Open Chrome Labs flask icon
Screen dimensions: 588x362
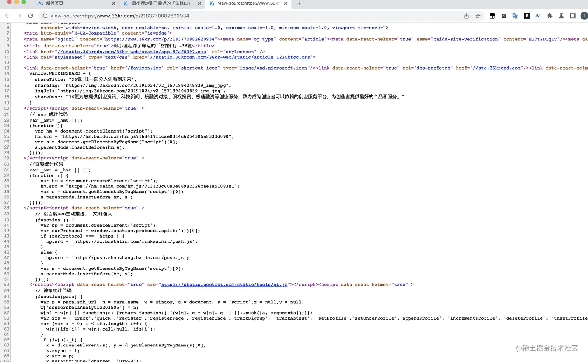click(561, 16)
